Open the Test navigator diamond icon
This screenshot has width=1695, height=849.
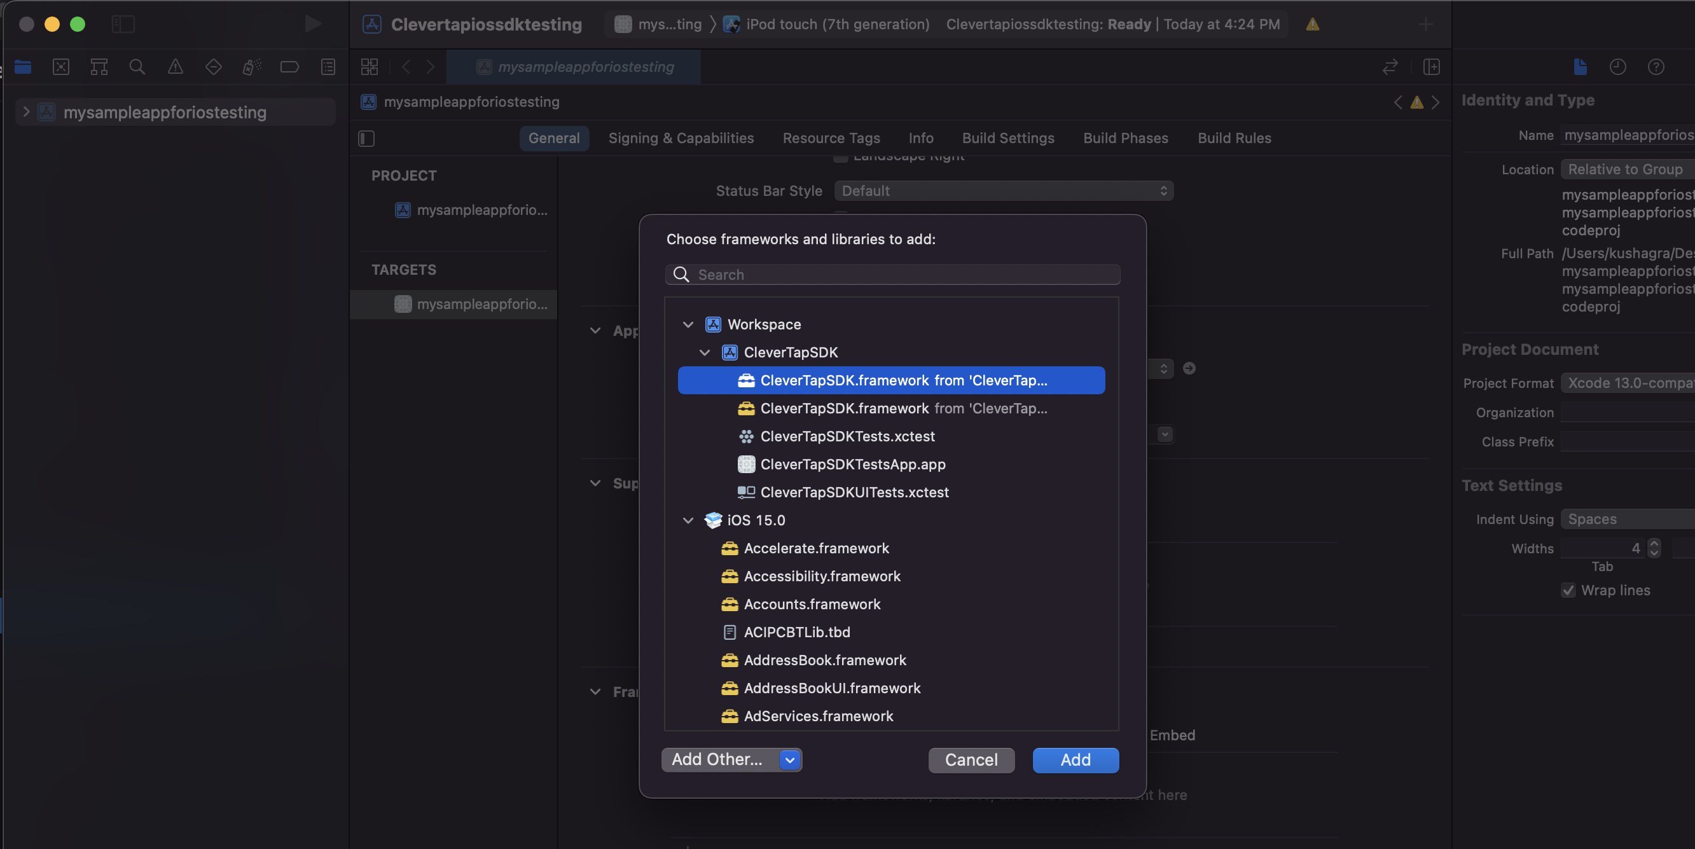tap(213, 67)
